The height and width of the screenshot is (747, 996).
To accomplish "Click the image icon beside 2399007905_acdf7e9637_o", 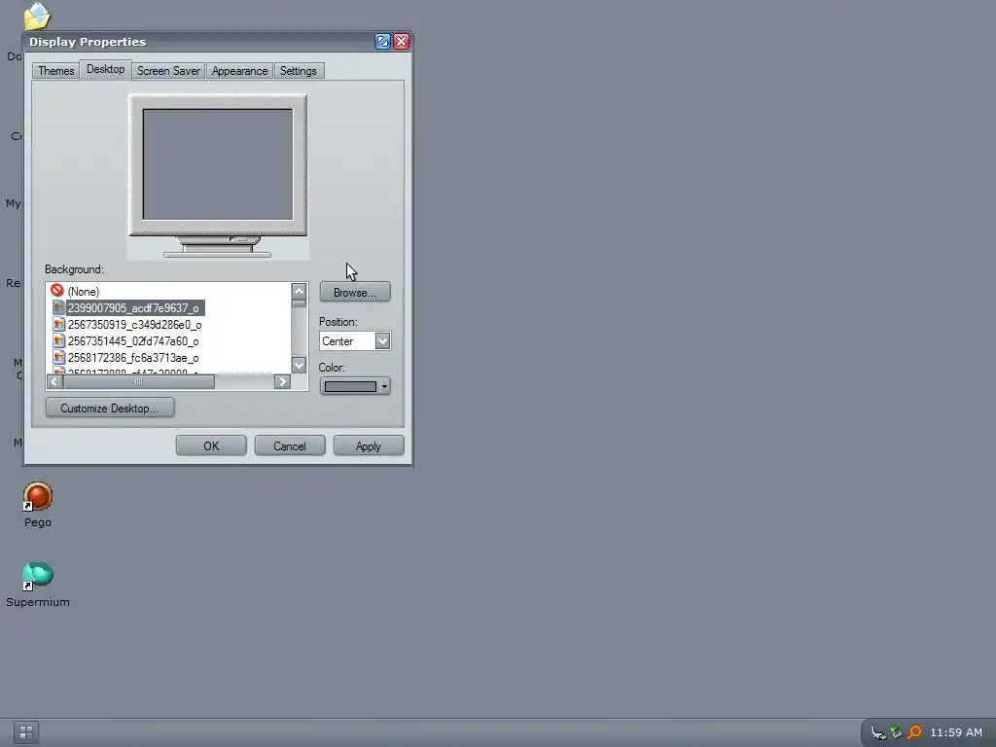I will pos(59,307).
